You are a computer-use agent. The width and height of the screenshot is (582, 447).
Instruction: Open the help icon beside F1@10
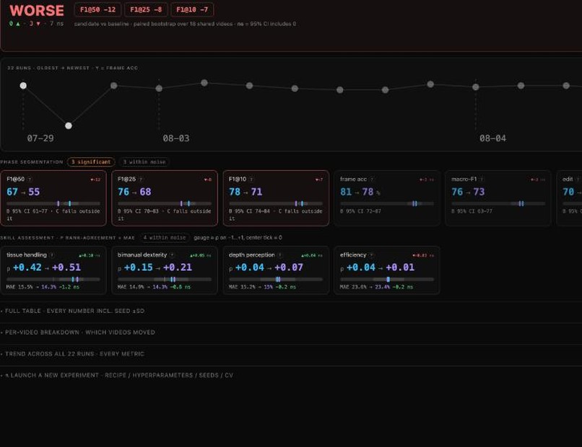[251, 180]
